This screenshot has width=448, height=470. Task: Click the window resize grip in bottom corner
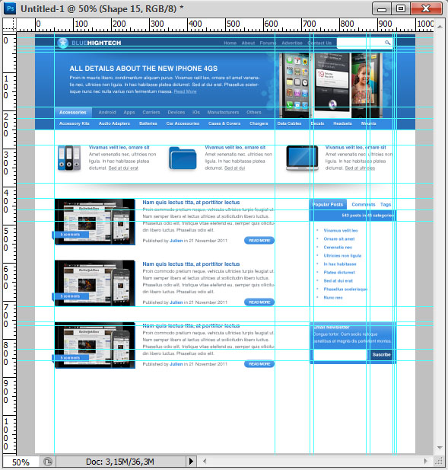pos(439,461)
